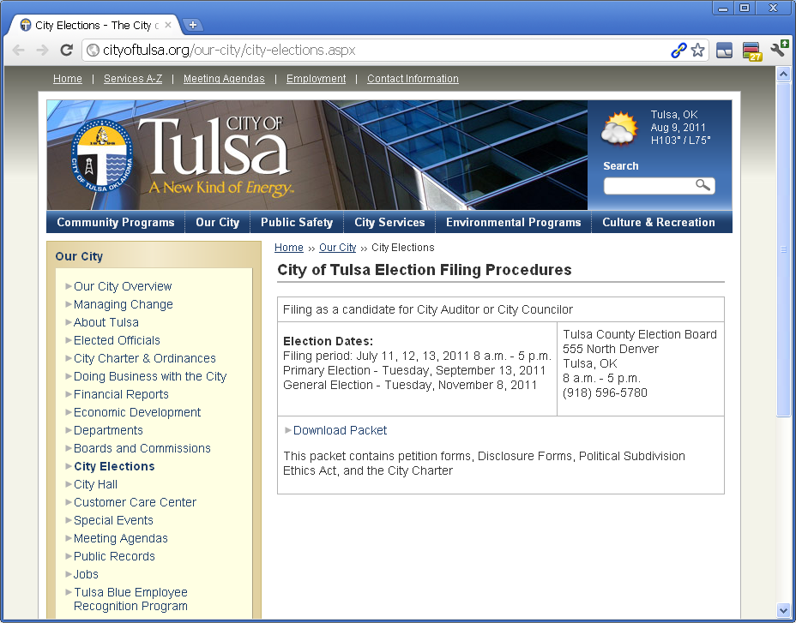796x623 pixels.
Task: Open Financial Reports in sidebar
Action: (121, 394)
